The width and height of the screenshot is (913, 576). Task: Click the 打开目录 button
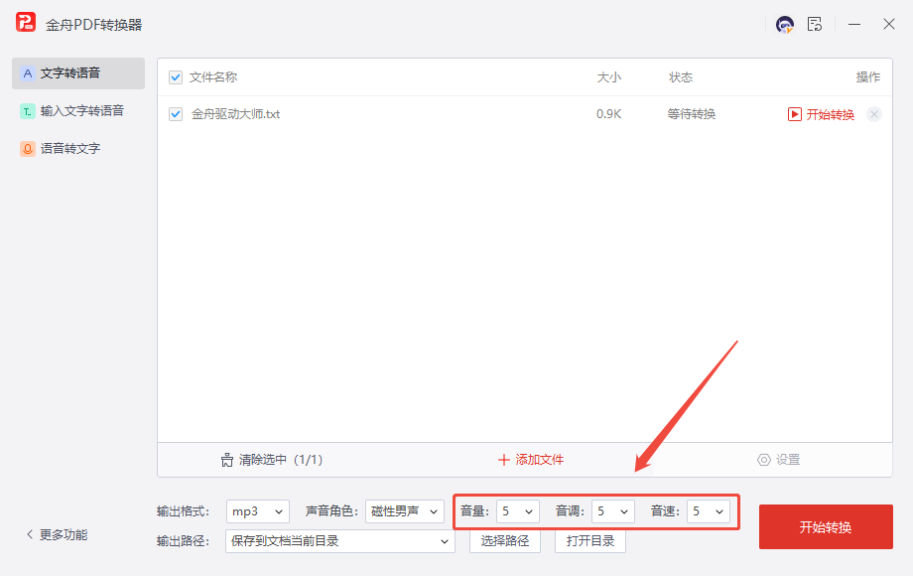[590, 541]
